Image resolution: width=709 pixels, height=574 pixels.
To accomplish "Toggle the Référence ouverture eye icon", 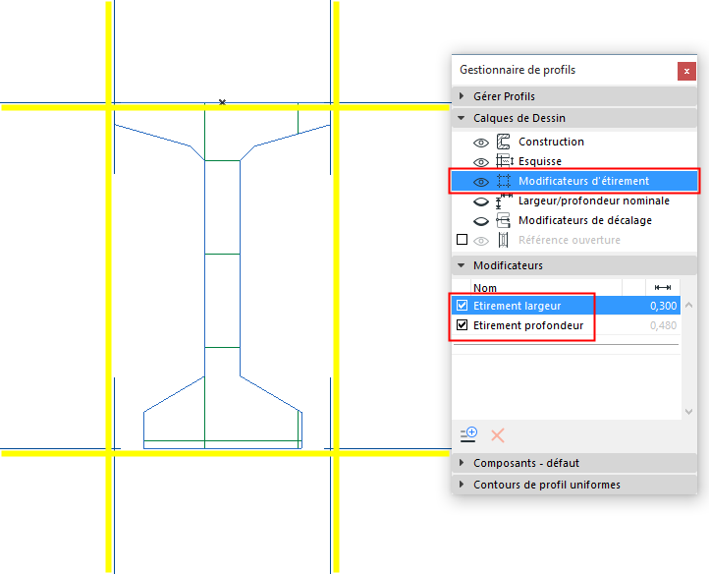I will [480, 241].
